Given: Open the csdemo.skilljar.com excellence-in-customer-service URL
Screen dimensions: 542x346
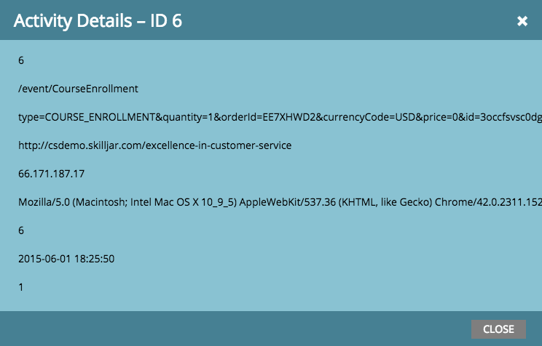Looking at the screenshot, I should point(155,145).
